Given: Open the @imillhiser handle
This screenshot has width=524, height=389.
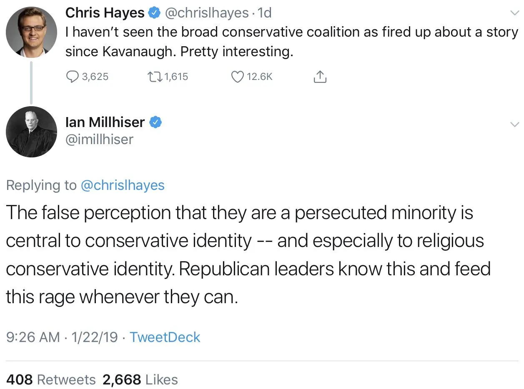Looking at the screenshot, I should coord(99,139).
